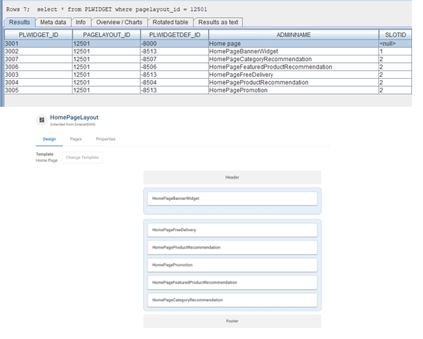Select HomePageBannerWidget in layout design
423x339 pixels.
point(232,199)
